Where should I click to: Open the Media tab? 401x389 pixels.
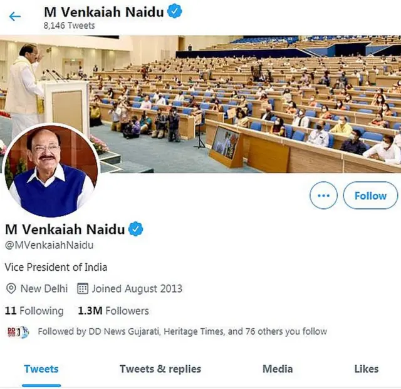(278, 368)
